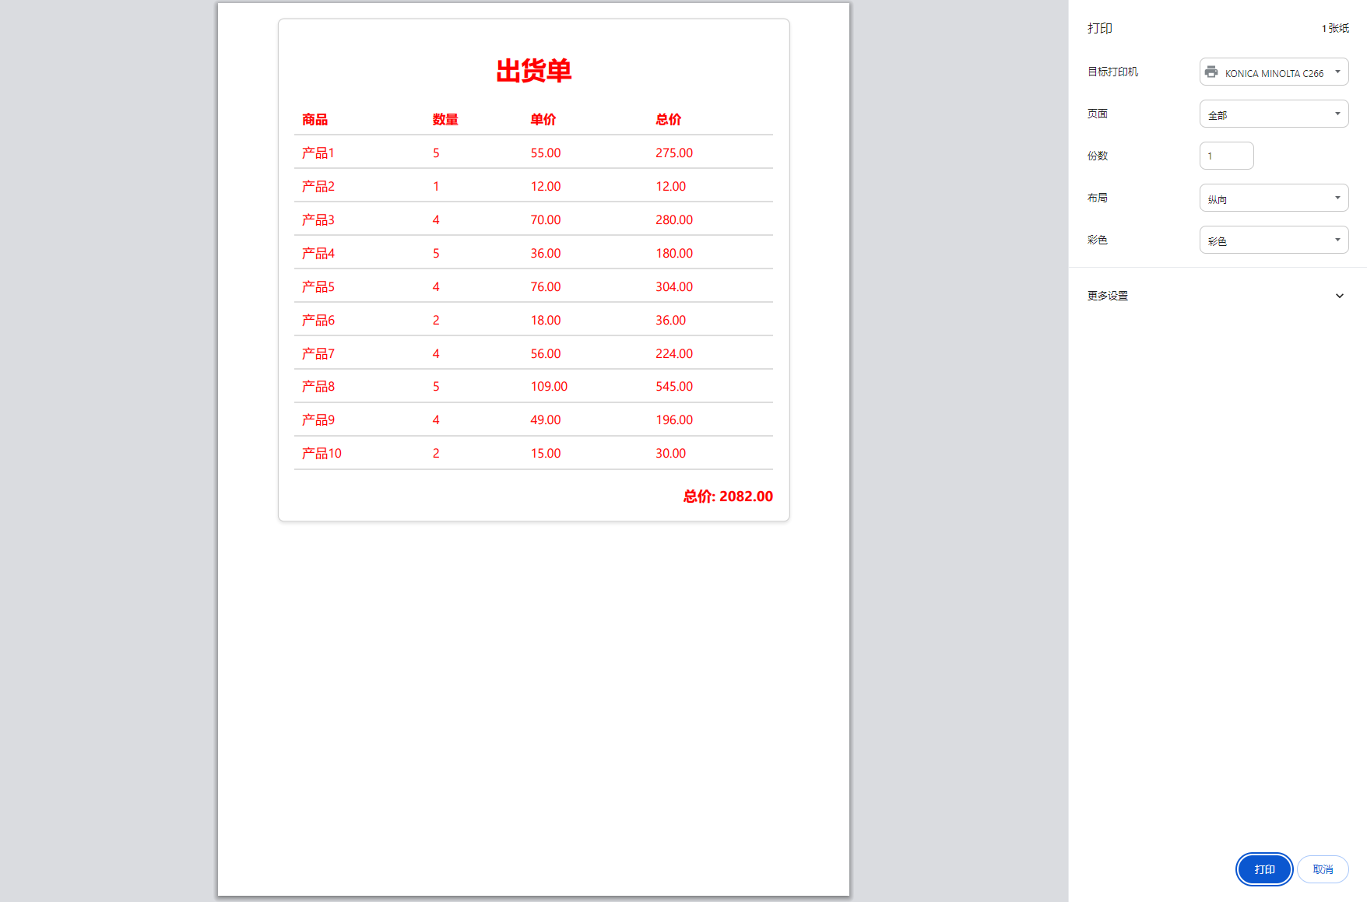This screenshot has height=902, width=1367.
Task: Click the 196.00 total cell
Action: [674, 419]
